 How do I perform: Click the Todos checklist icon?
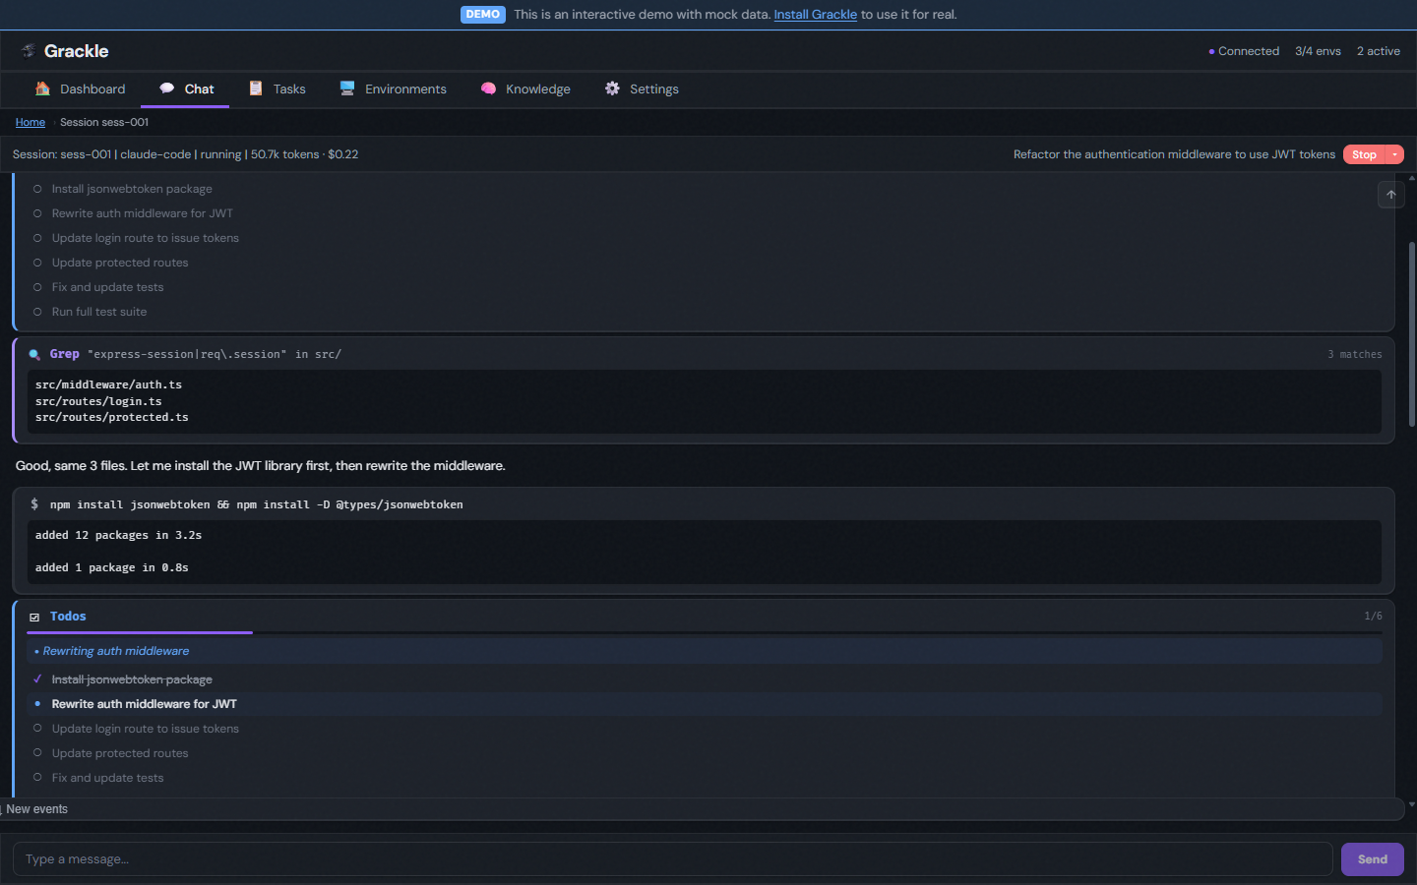tap(34, 618)
